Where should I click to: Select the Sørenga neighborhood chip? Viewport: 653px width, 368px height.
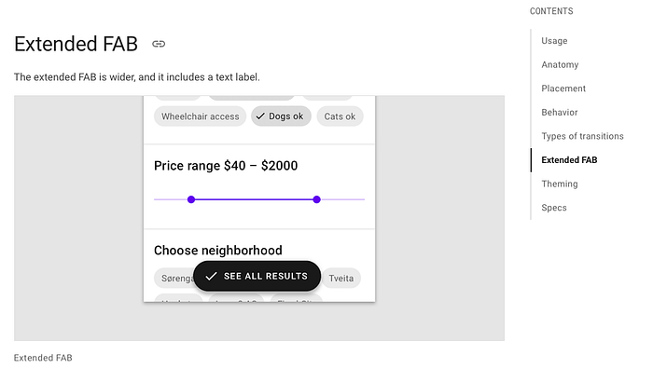coord(175,279)
